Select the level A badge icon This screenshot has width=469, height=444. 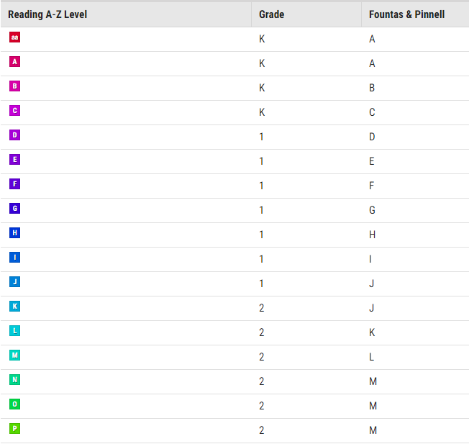[x=14, y=62]
